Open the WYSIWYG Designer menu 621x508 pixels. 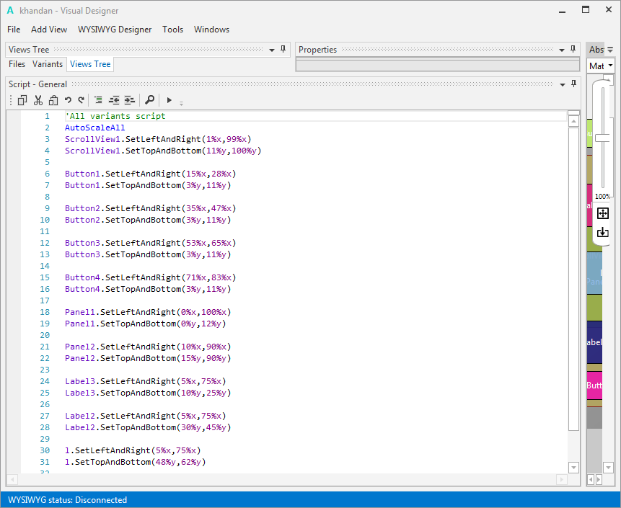click(115, 30)
